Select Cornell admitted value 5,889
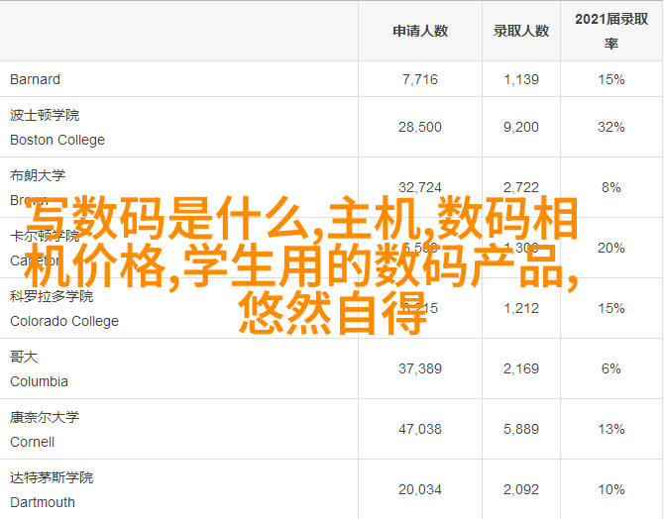Screen dimensions: 664x519 click(521, 429)
